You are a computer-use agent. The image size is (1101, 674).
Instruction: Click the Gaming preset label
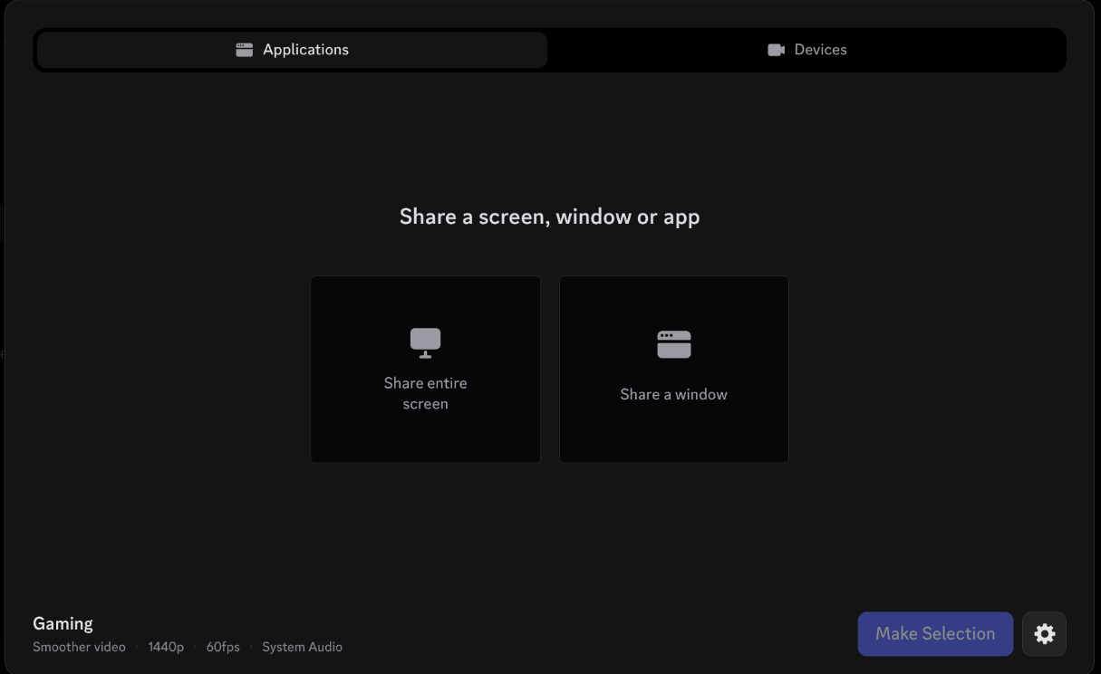(63, 622)
